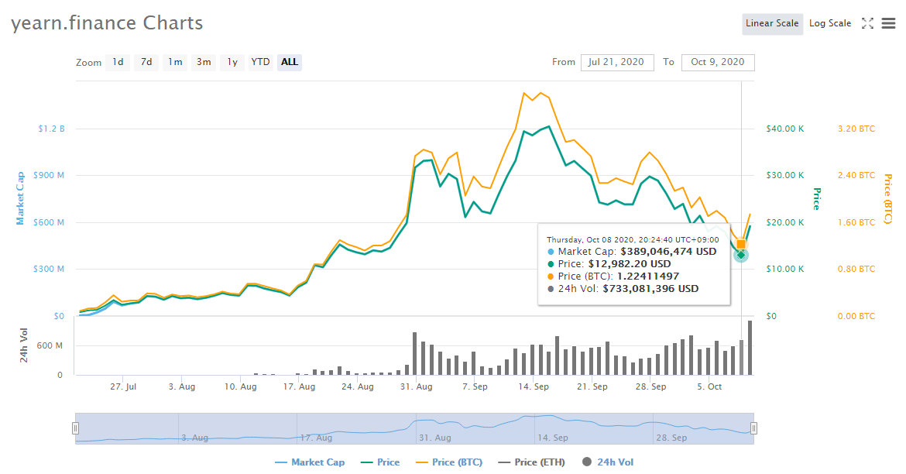Click the $40.00 K price axis label

pos(784,129)
